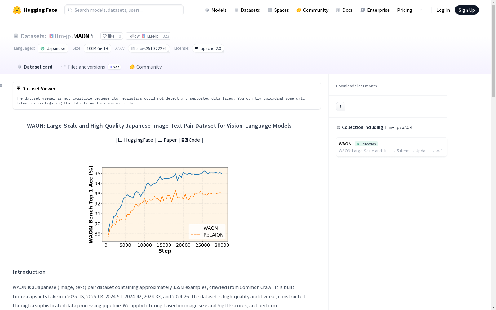Open the three-dot options menu in sidebar

[341, 107]
